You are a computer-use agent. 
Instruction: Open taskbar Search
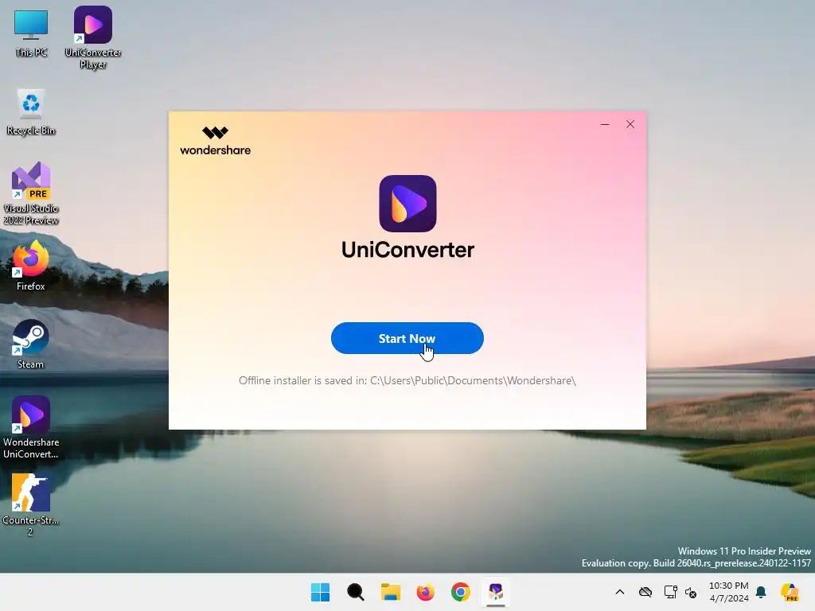point(356,592)
